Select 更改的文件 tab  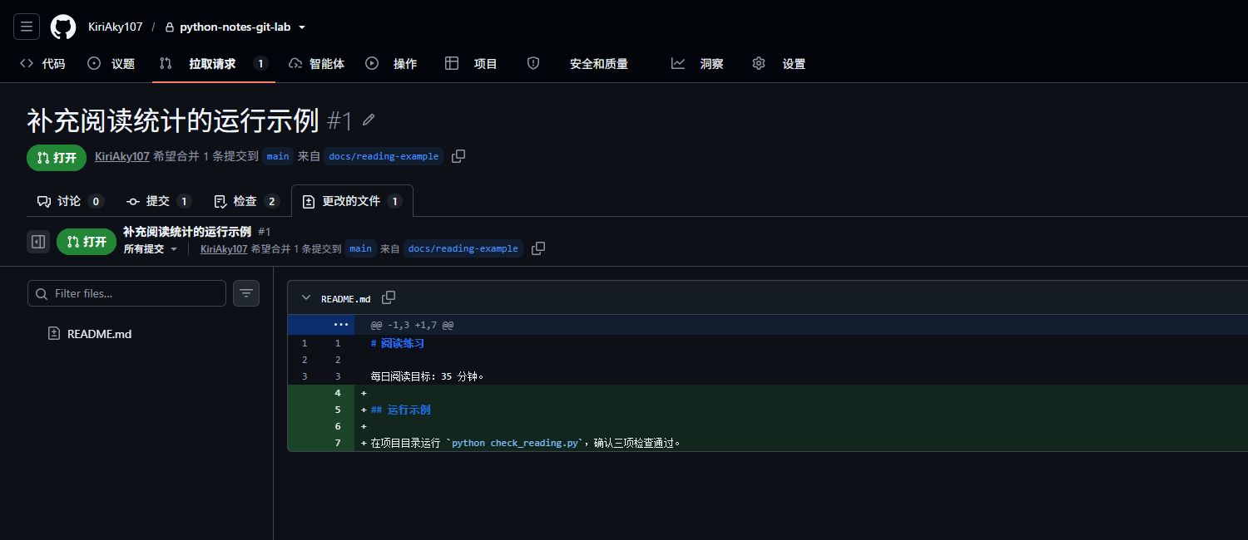click(352, 201)
